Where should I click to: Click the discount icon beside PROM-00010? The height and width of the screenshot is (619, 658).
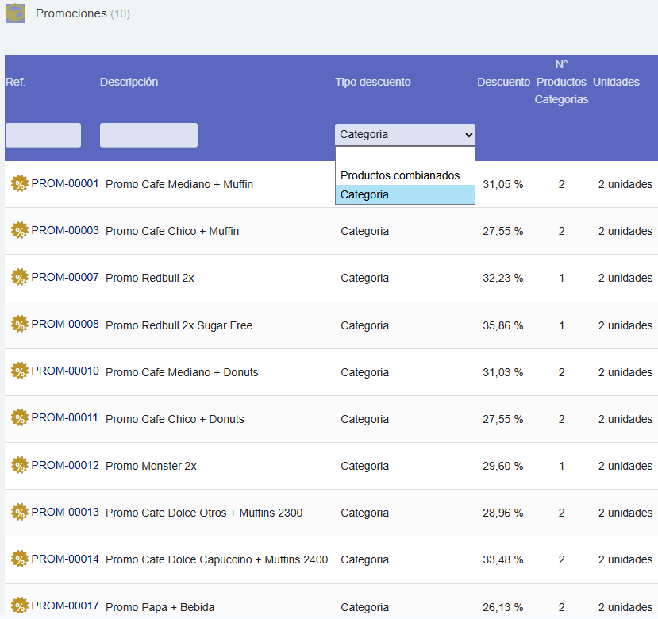pyautogui.click(x=19, y=371)
